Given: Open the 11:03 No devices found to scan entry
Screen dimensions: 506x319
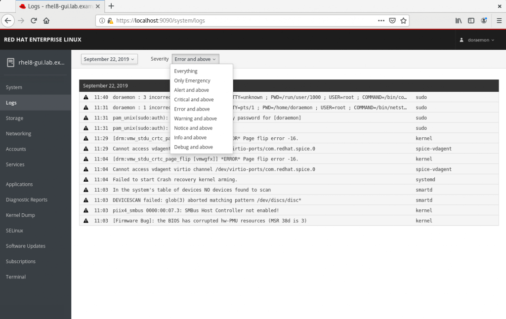Looking at the screenshot, I should [289, 190].
